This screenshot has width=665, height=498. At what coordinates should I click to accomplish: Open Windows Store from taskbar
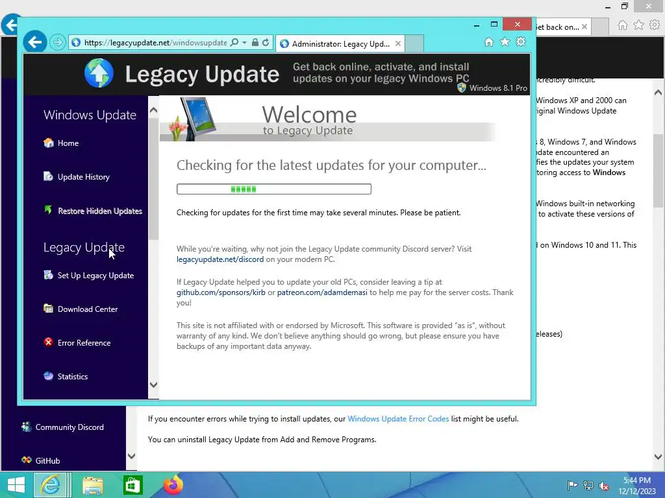click(x=132, y=485)
